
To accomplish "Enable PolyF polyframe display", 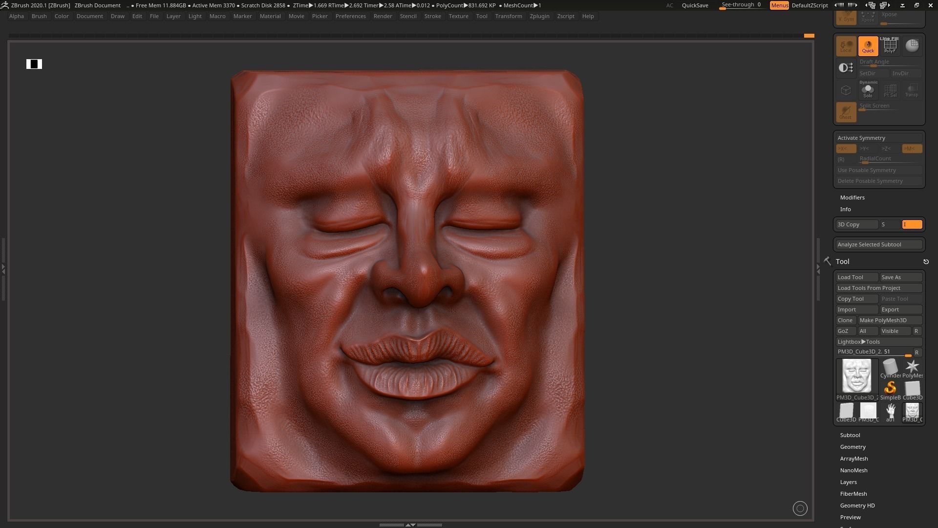I will pos(890,46).
